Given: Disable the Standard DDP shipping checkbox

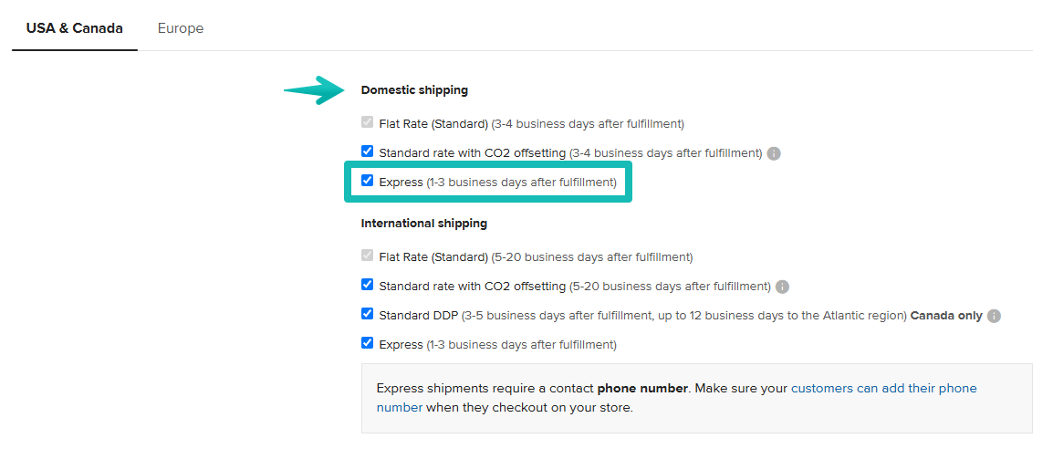Looking at the screenshot, I should [367, 315].
